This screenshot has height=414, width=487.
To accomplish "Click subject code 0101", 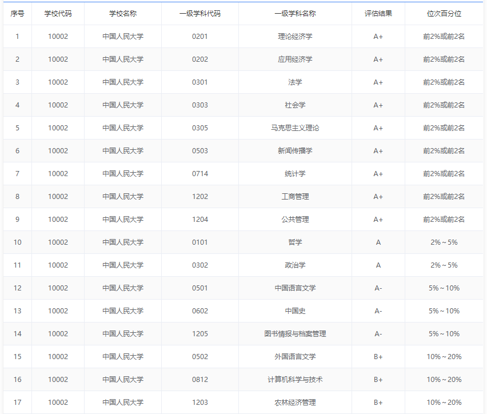I will coord(200,242).
